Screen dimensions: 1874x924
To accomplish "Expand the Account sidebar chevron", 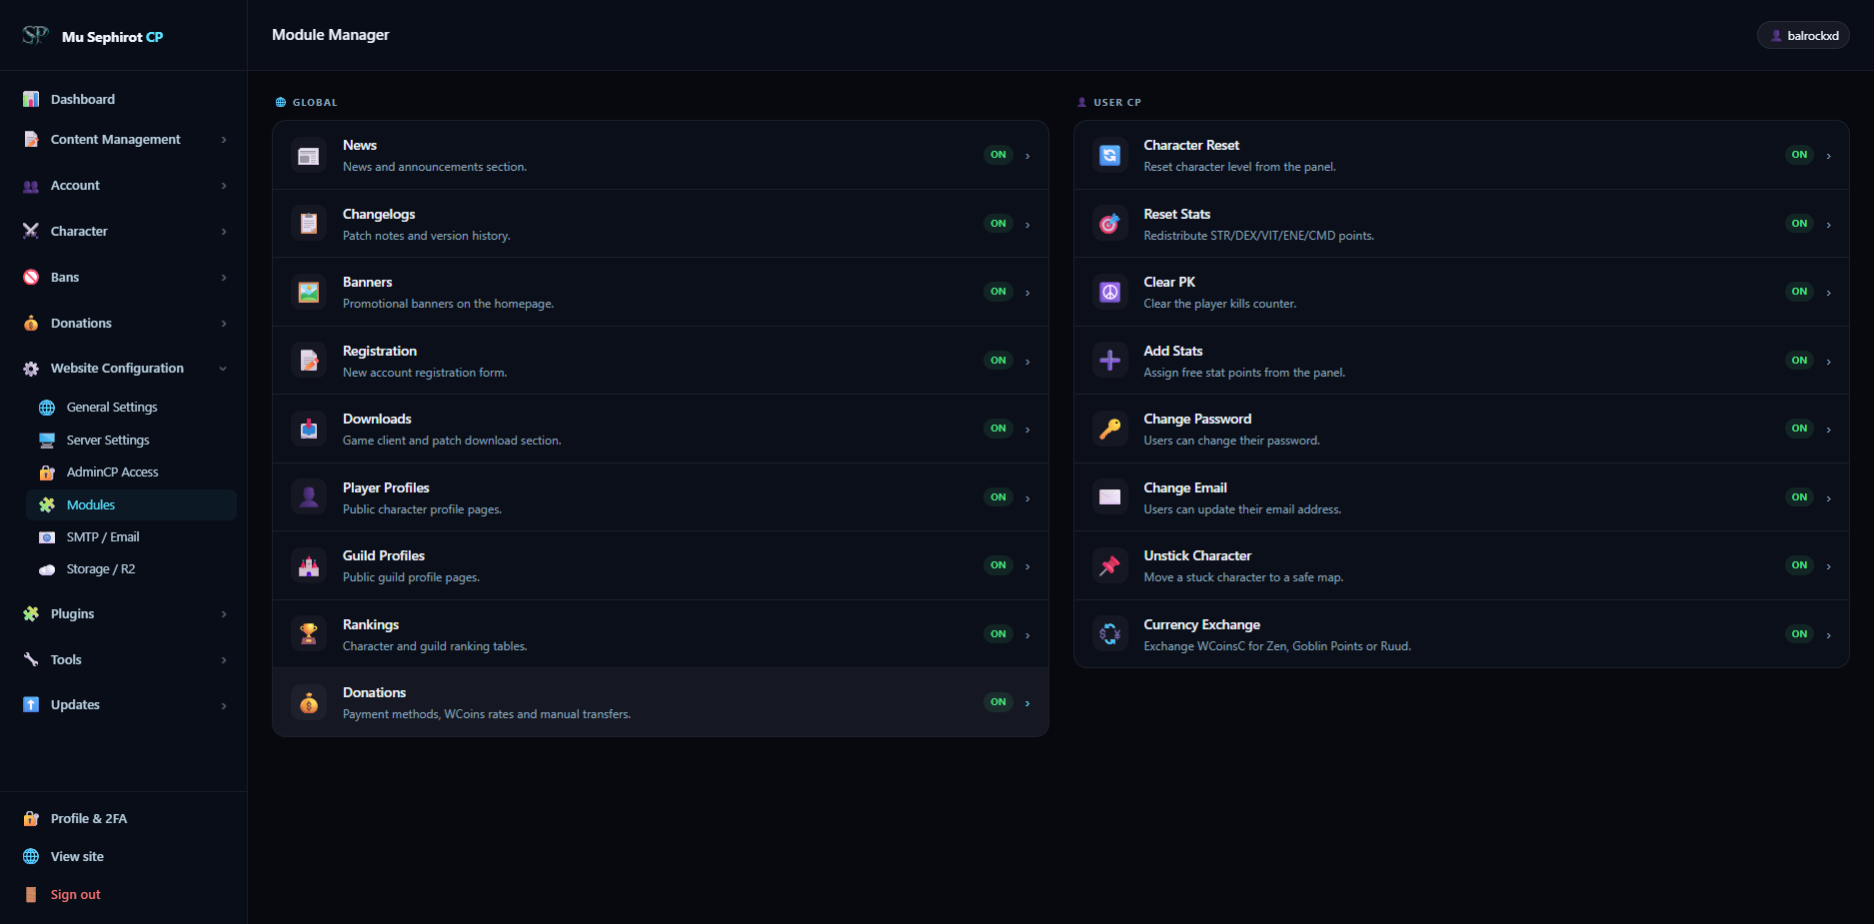I will 224,186.
